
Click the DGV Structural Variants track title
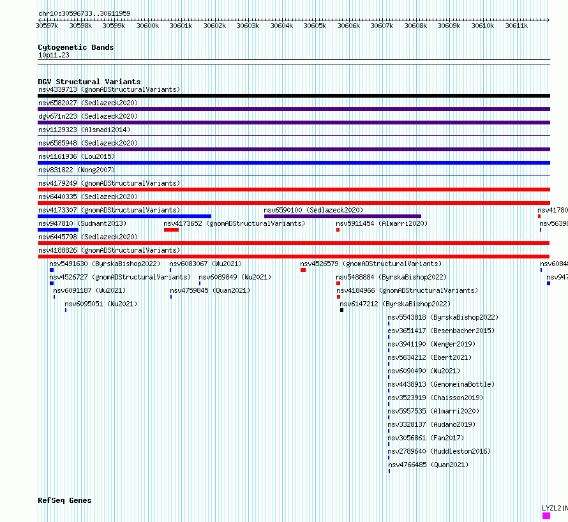click(89, 82)
